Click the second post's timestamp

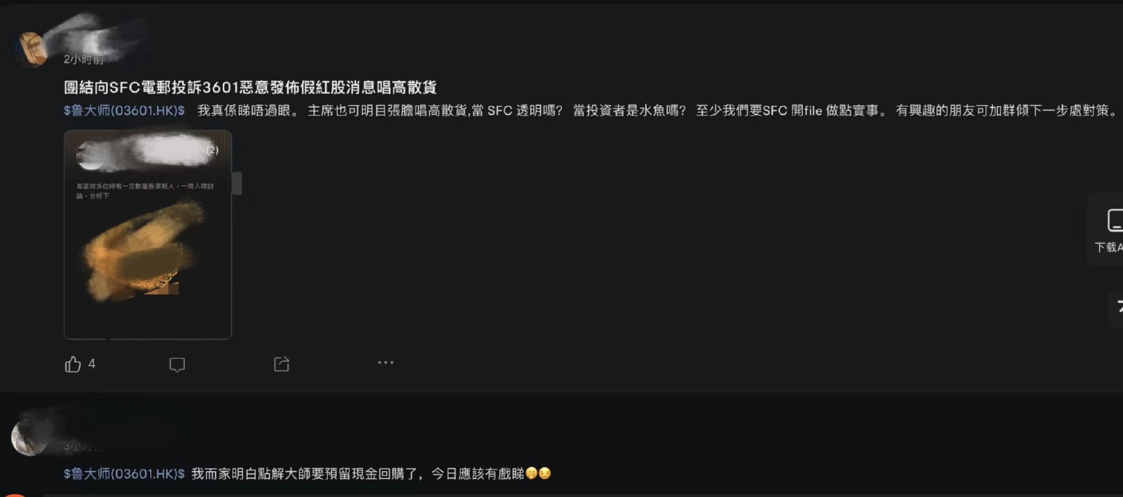pos(83,447)
